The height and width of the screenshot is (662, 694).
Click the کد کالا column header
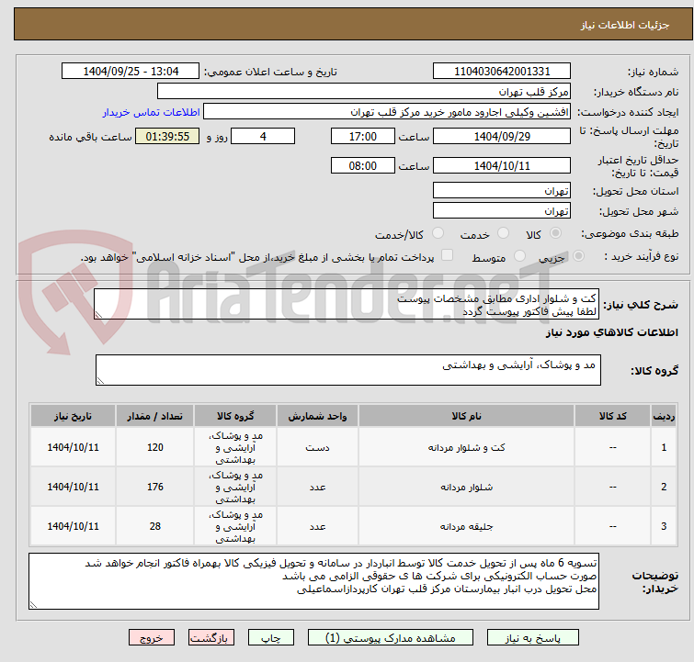(612, 416)
